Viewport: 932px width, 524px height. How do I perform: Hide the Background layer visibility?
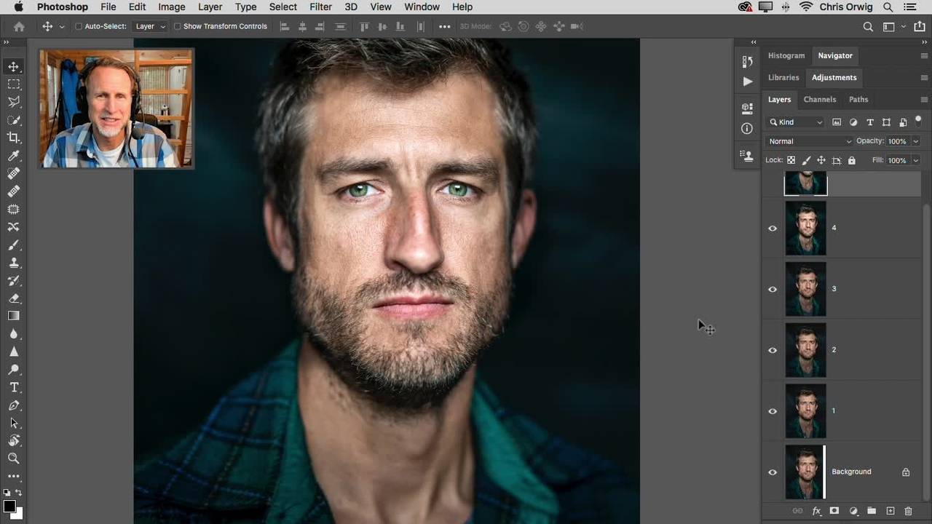coord(773,472)
